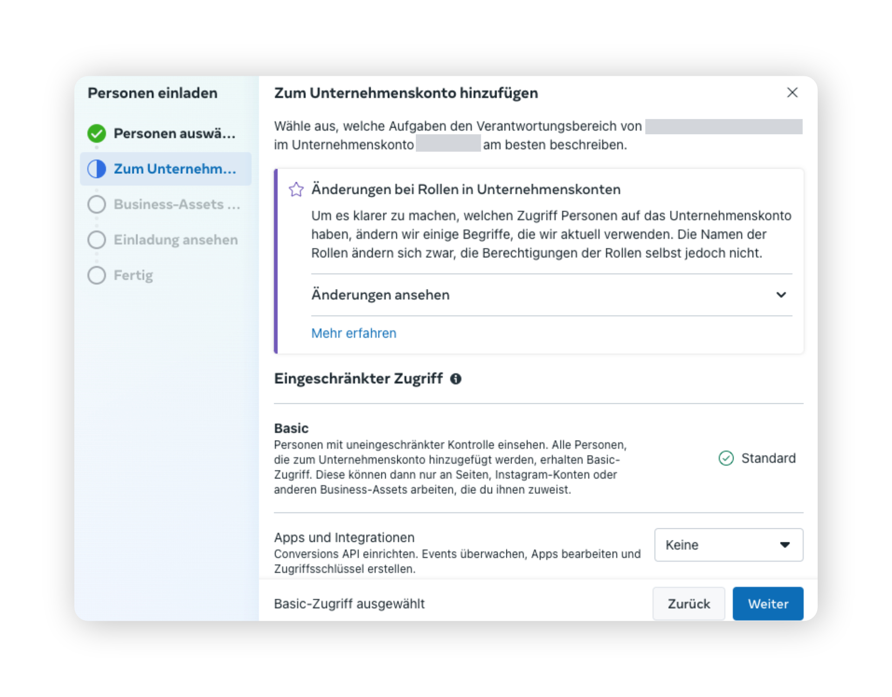
Task: Click the empty circle icon beside Business-Assets
Action: pos(97,204)
